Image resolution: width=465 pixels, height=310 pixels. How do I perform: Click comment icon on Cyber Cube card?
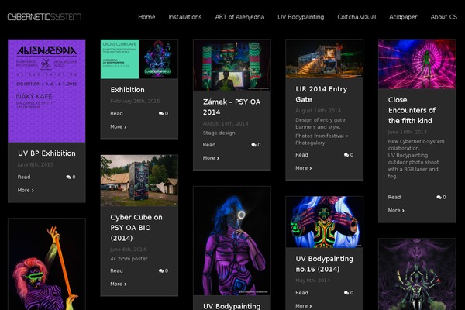pyautogui.click(x=163, y=270)
